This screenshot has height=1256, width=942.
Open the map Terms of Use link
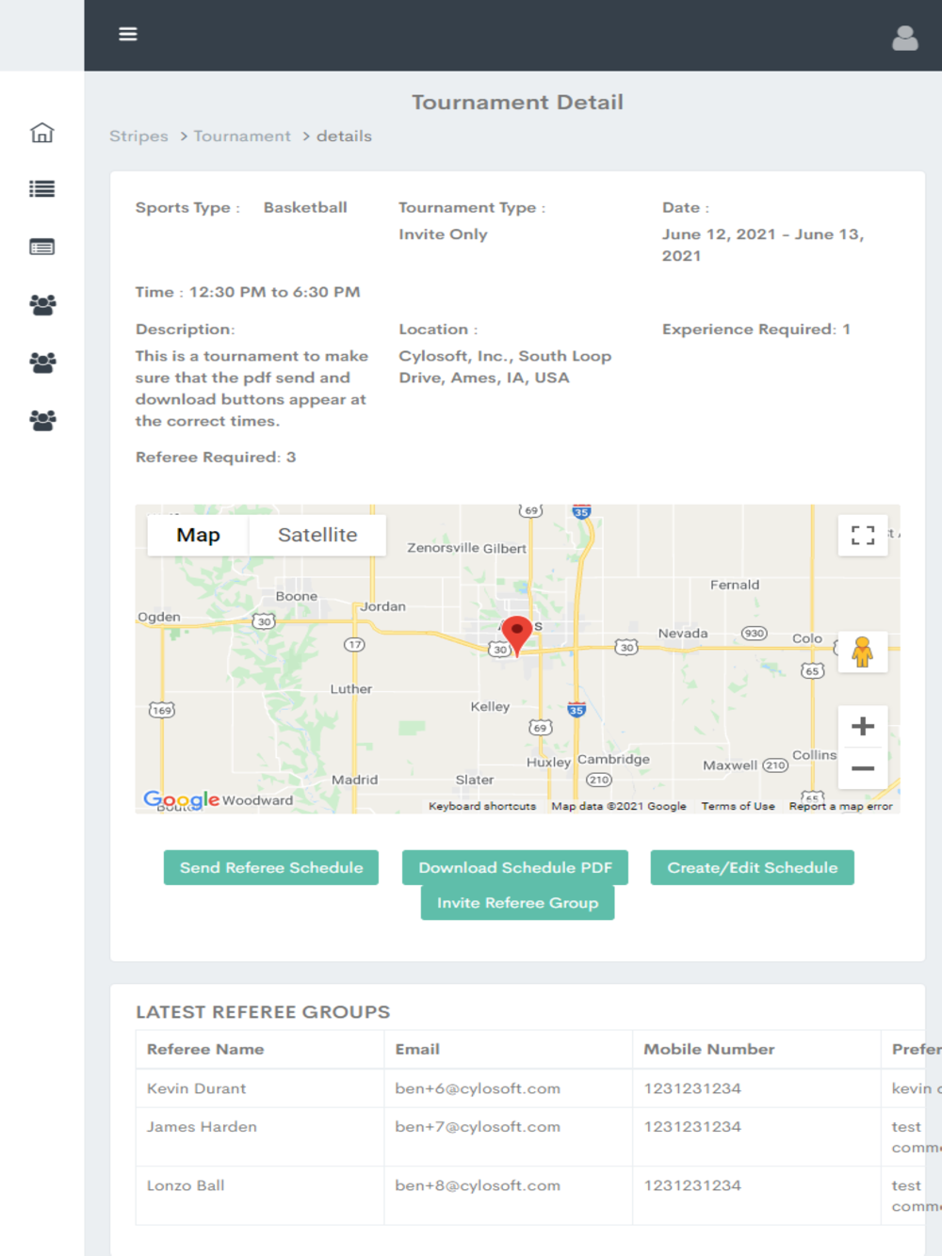(x=738, y=806)
